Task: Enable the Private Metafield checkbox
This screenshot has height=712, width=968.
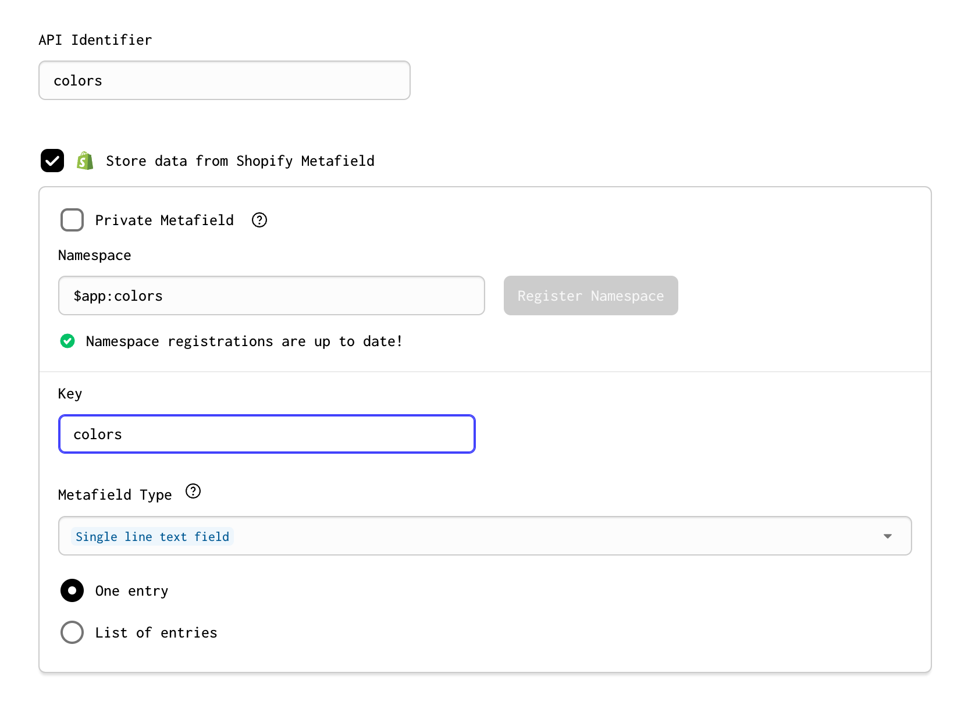Action: pos(72,220)
